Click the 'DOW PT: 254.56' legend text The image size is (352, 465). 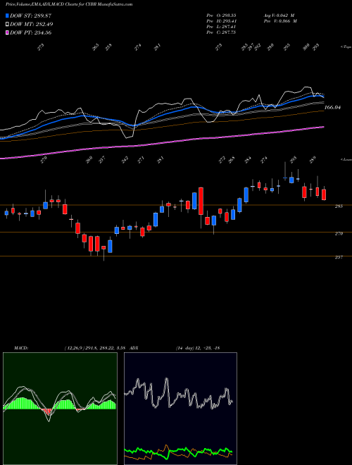pos(31,33)
